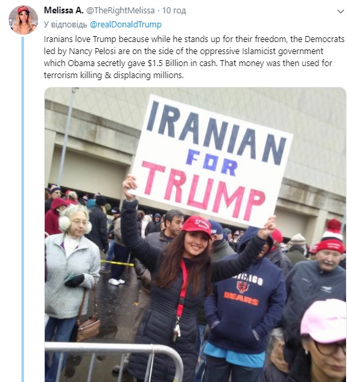This screenshot has height=382, width=348.
Task: Open Melissa A.'s profile avatar
Action: coord(23,20)
